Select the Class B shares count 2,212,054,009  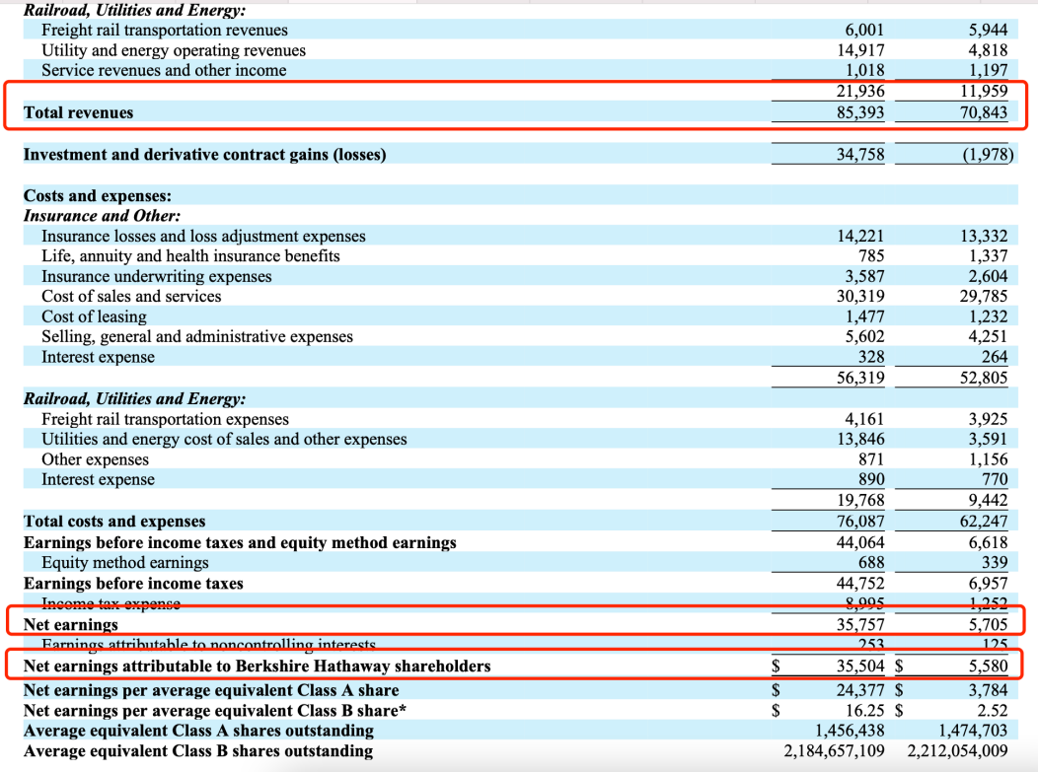957,751
